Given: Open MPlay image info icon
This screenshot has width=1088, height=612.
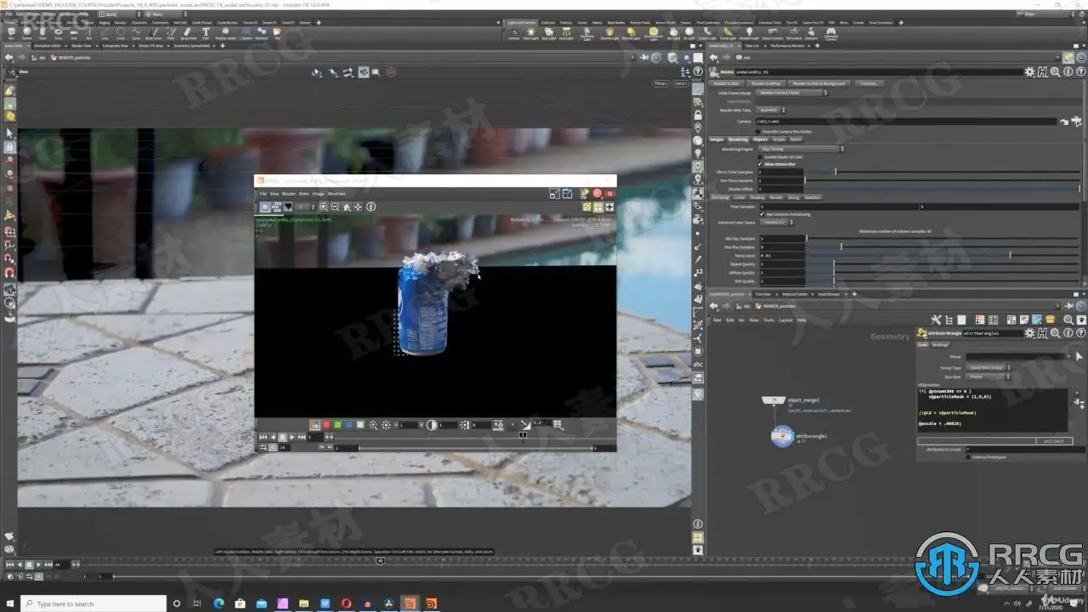Looking at the screenshot, I should tap(371, 207).
